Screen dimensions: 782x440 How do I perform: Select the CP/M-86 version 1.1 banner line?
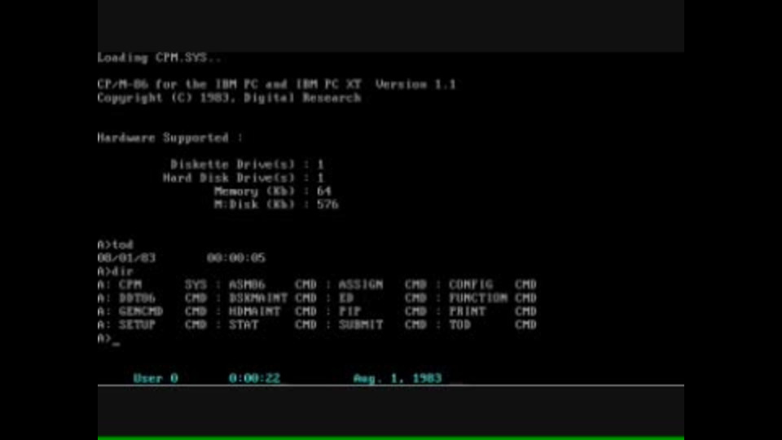point(277,84)
